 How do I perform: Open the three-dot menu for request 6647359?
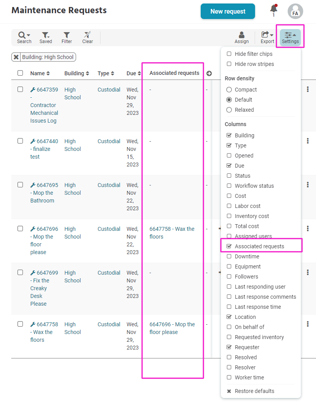(x=307, y=89)
